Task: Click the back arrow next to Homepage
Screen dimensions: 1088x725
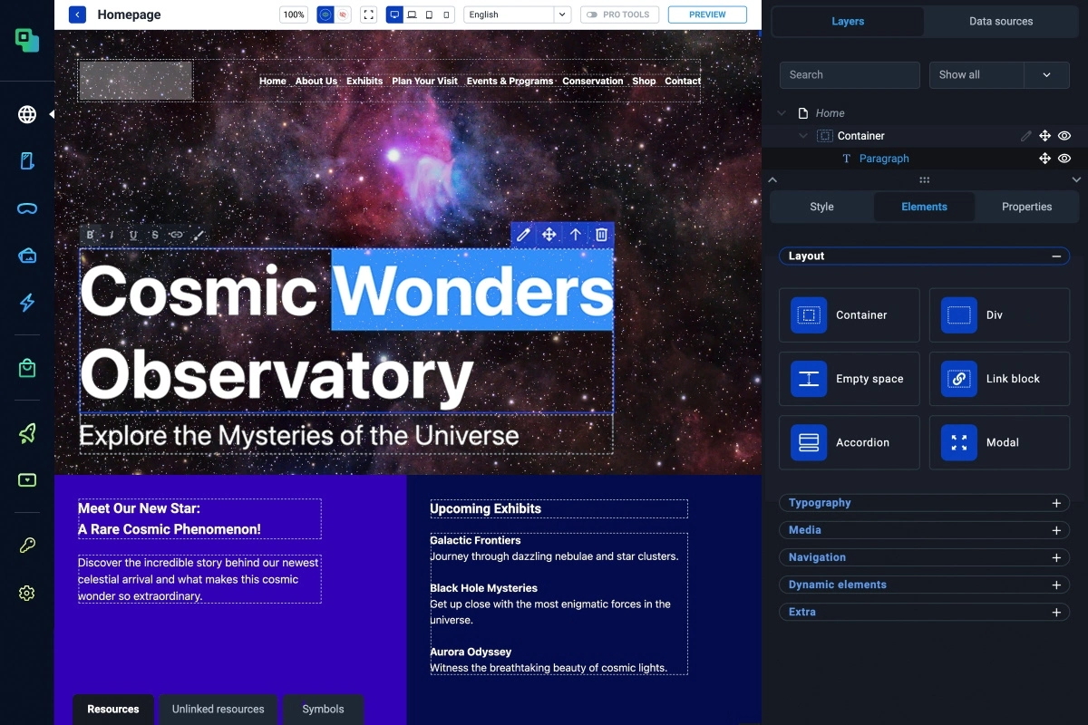Action: (x=78, y=14)
